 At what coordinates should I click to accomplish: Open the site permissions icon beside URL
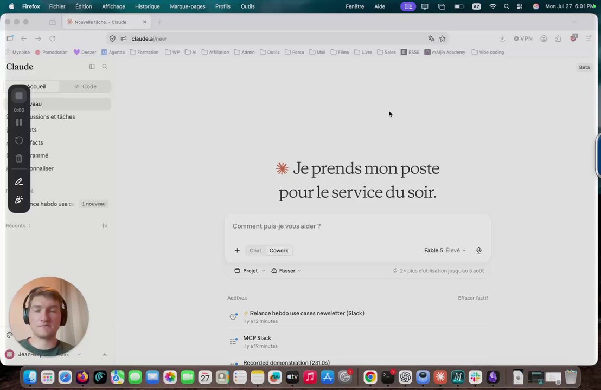pyautogui.click(x=124, y=38)
